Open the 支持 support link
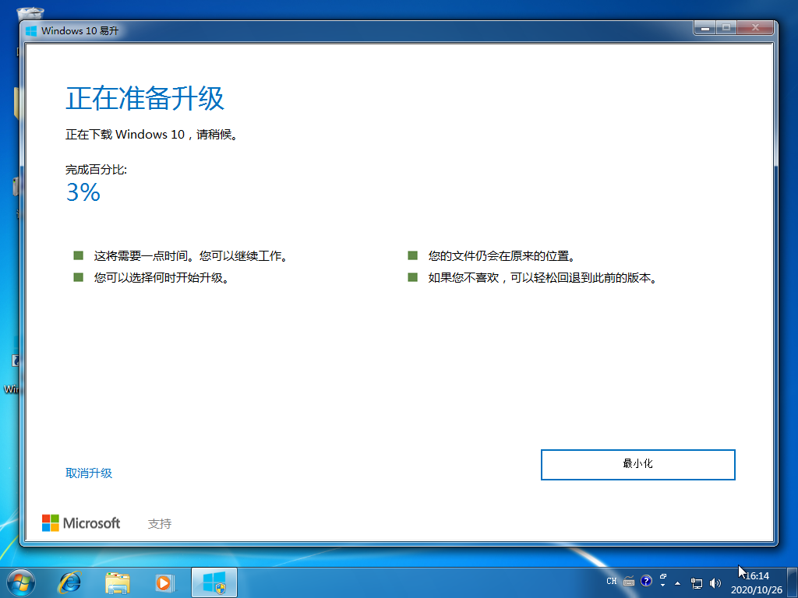This screenshot has width=798, height=598. 160,522
